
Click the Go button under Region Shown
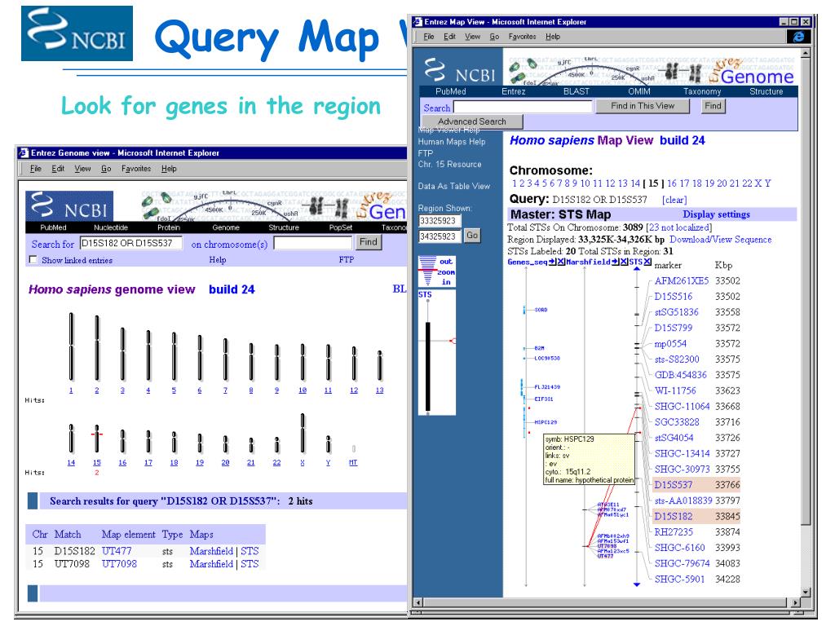click(x=472, y=236)
